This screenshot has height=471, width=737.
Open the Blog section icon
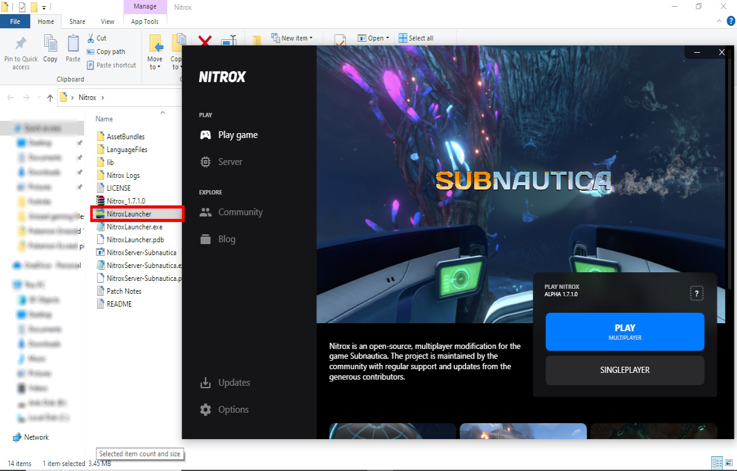(x=206, y=239)
